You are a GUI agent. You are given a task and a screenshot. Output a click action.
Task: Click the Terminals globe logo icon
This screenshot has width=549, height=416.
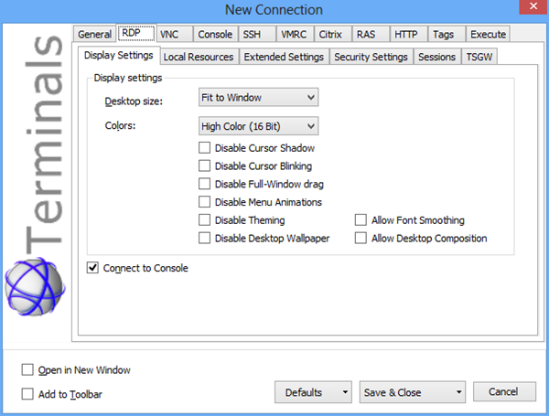tap(35, 287)
